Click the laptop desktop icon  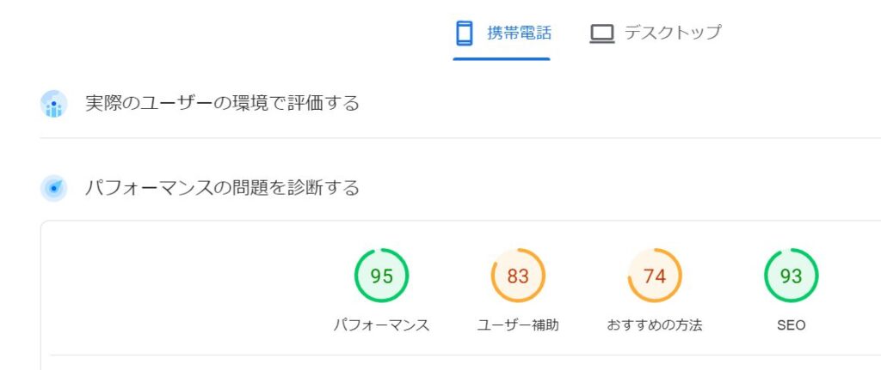click(x=601, y=33)
